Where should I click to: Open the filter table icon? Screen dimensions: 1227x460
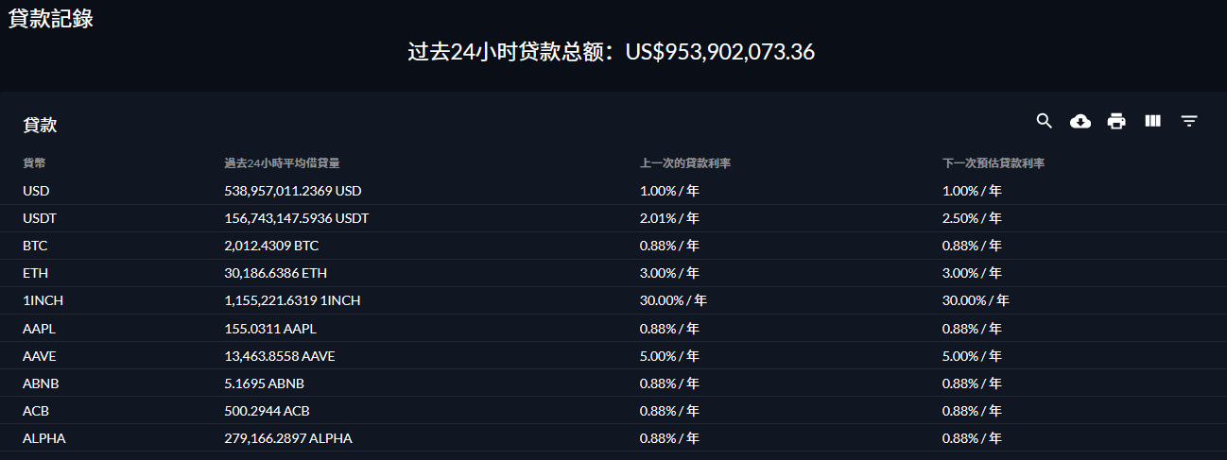coord(1189,121)
